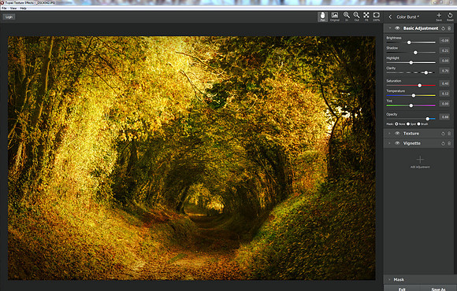Show the Original image preview

click(335, 17)
